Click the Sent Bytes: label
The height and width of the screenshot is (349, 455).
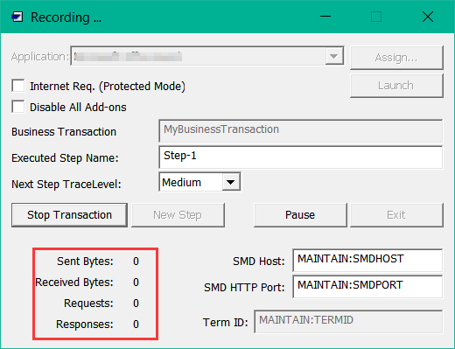tap(85, 261)
